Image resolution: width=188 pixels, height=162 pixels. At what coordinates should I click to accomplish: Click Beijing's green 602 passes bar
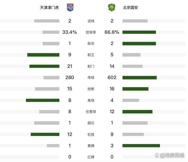pyautogui.click(x=140, y=78)
